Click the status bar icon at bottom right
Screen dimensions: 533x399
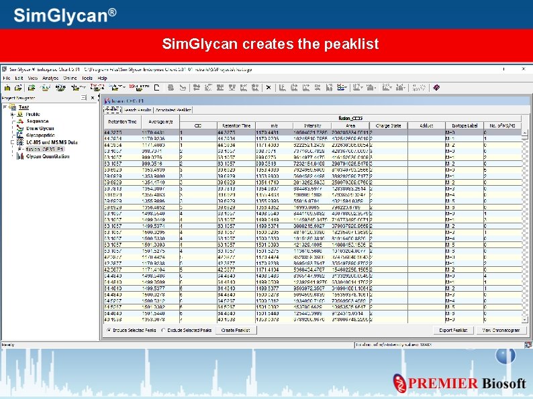(x=528, y=345)
